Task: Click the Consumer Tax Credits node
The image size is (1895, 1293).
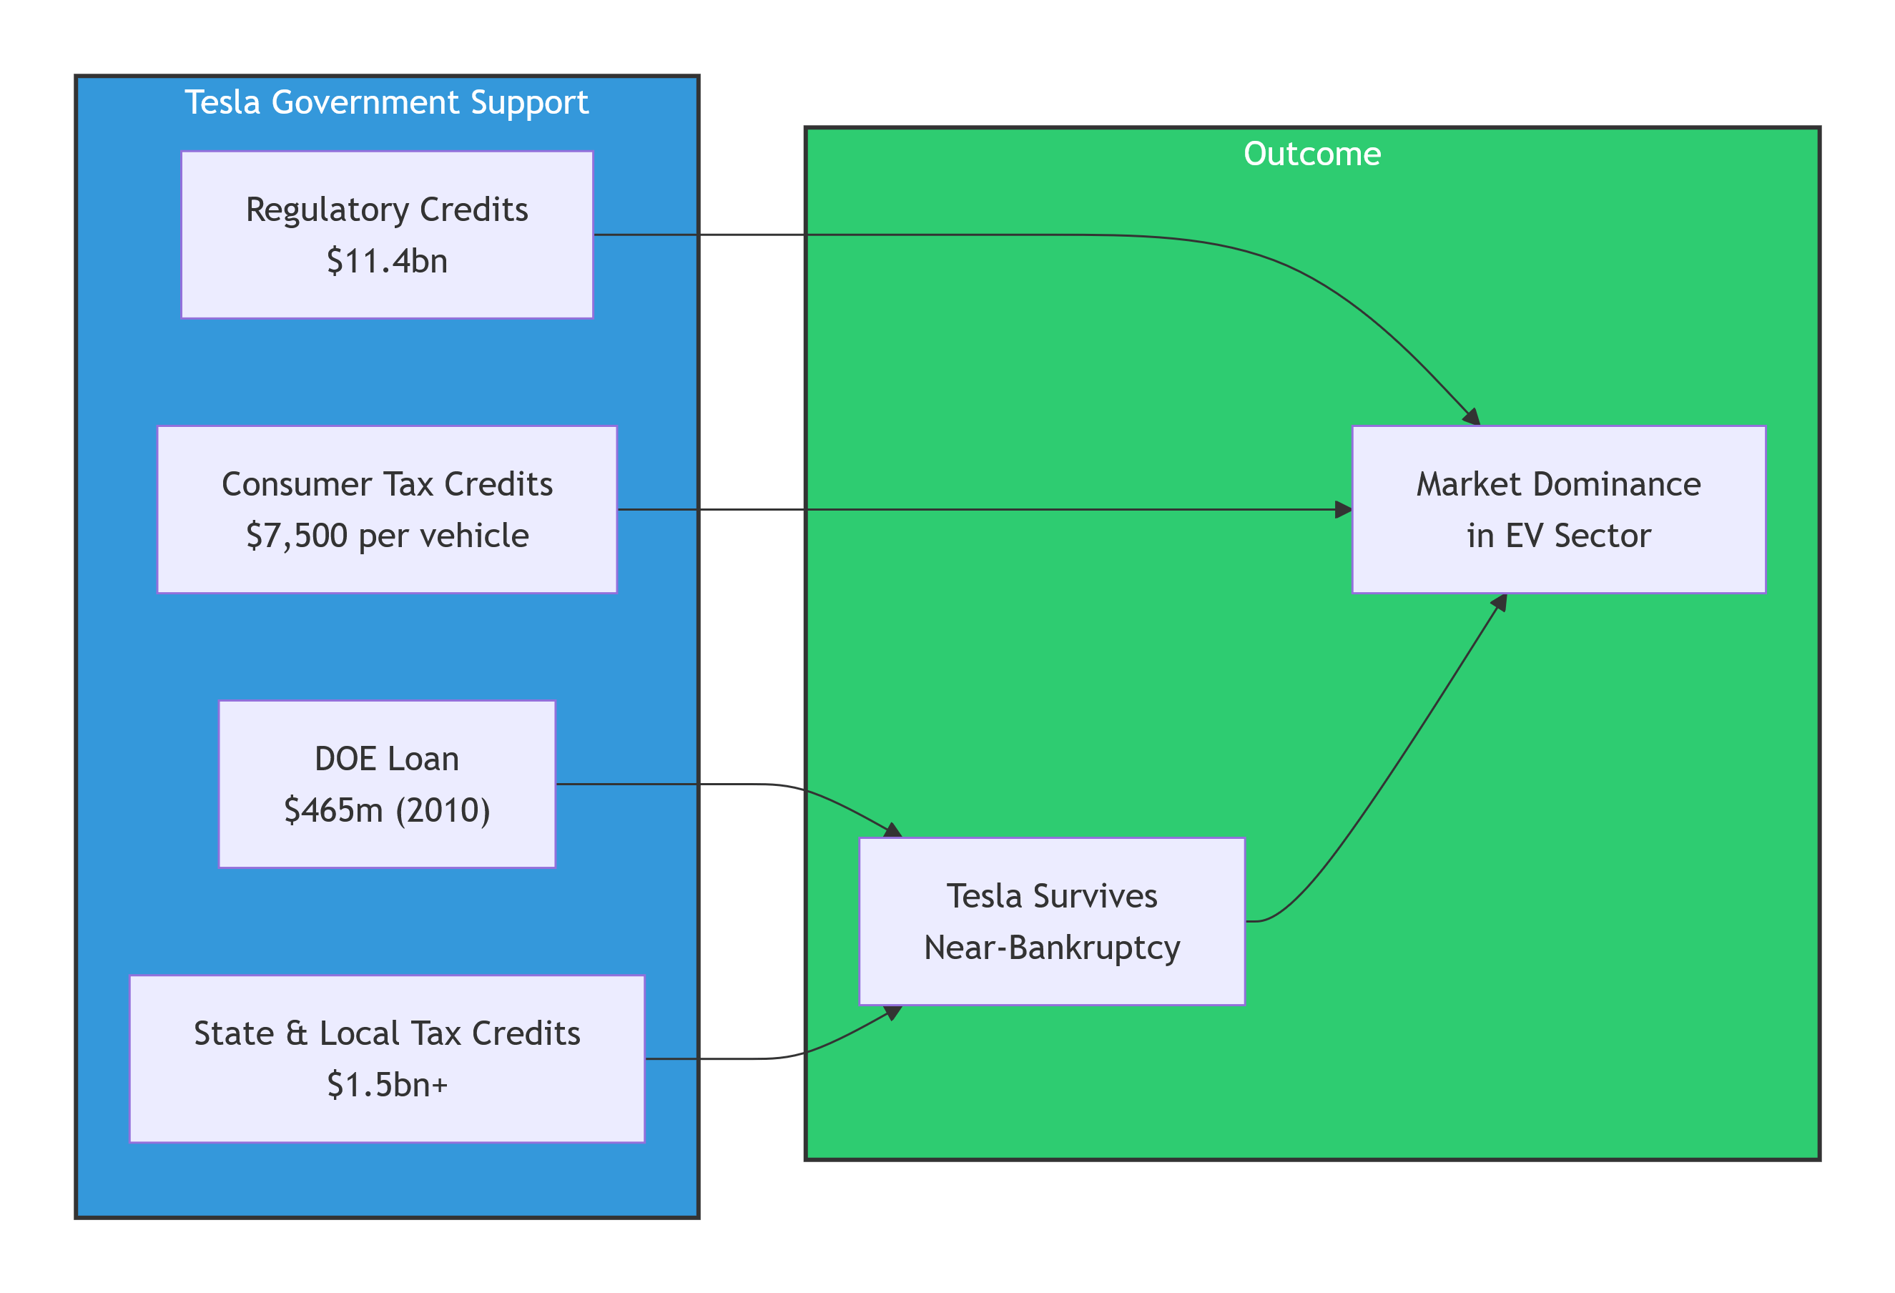Action: click(386, 509)
